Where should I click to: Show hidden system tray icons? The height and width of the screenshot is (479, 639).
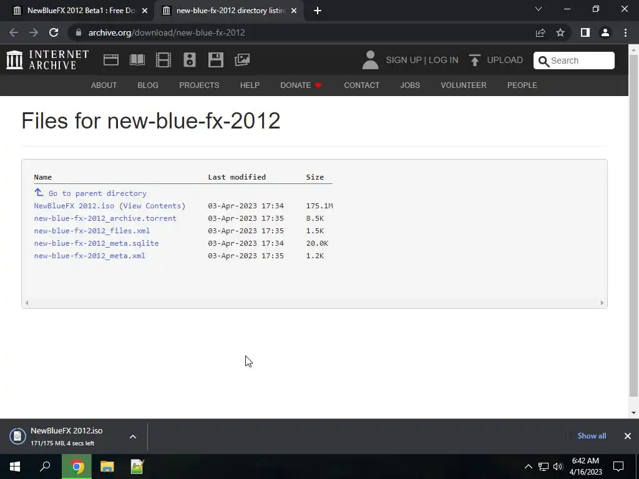coord(528,467)
